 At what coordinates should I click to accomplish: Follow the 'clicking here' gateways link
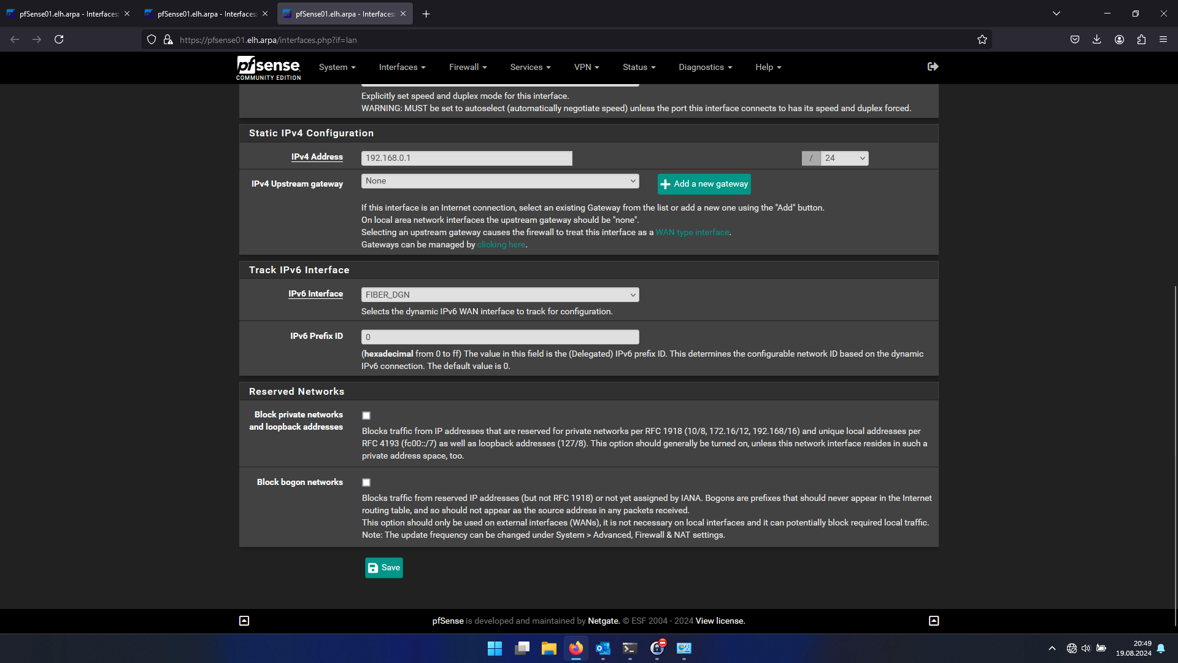click(501, 245)
